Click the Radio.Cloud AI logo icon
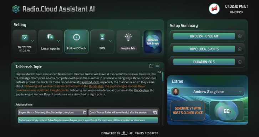This screenshot has height=137, width=259. point(16,9)
